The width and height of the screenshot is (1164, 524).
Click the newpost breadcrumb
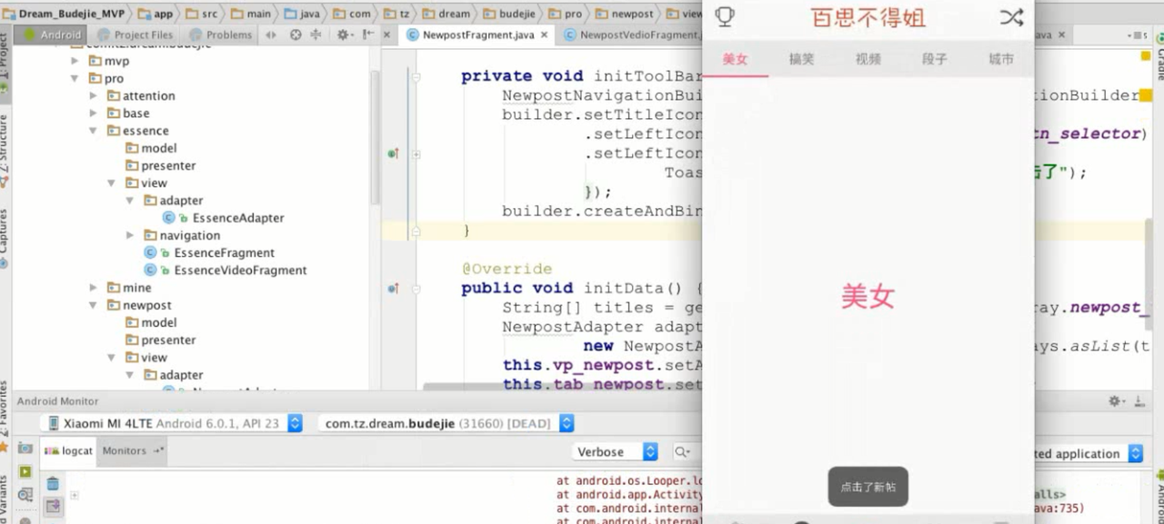click(626, 14)
